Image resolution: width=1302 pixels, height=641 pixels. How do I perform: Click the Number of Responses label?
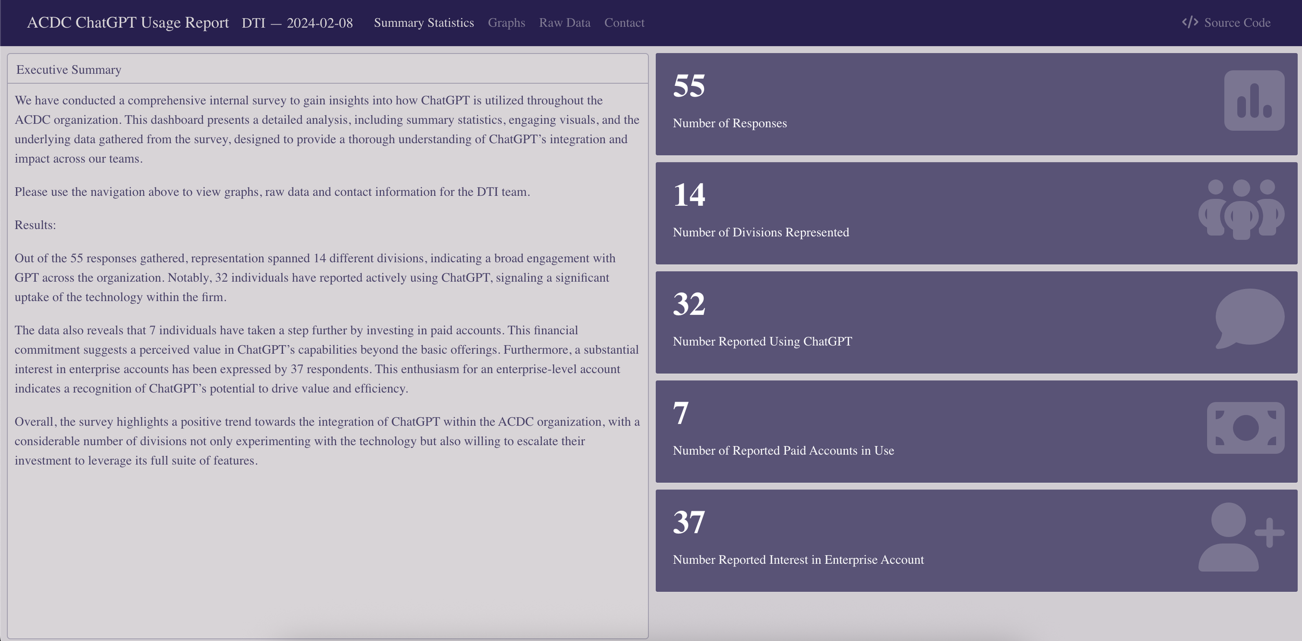(x=730, y=123)
